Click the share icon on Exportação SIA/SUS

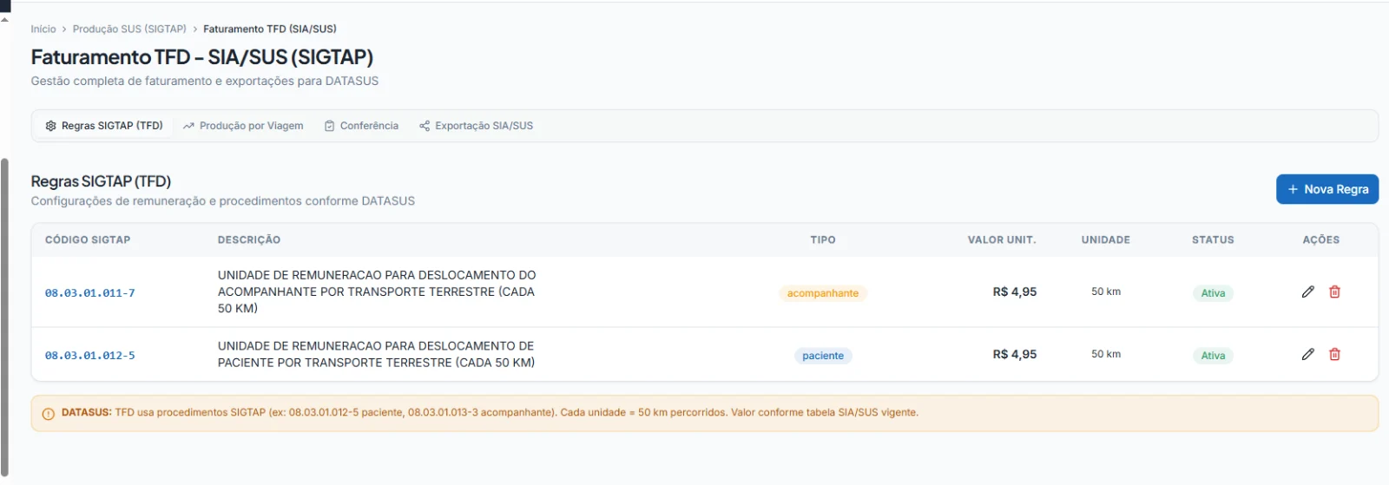tap(425, 126)
